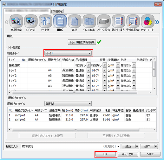Click the tray table horizontal scrollbar
This screenshot has height=160, width=164.
point(75,92)
